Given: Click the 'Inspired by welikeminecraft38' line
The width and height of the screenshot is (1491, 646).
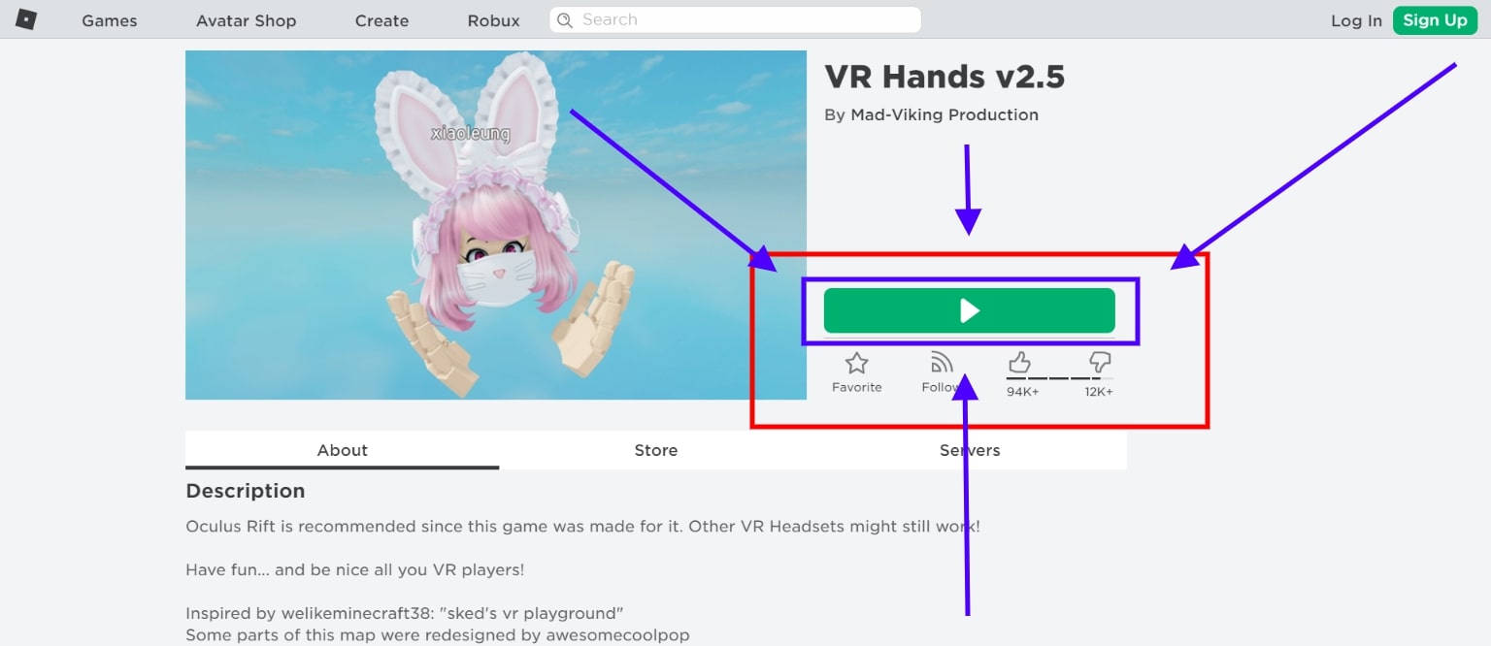Looking at the screenshot, I should (x=404, y=613).
